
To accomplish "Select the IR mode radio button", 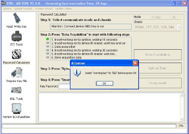I will click(x=171, y=17).
